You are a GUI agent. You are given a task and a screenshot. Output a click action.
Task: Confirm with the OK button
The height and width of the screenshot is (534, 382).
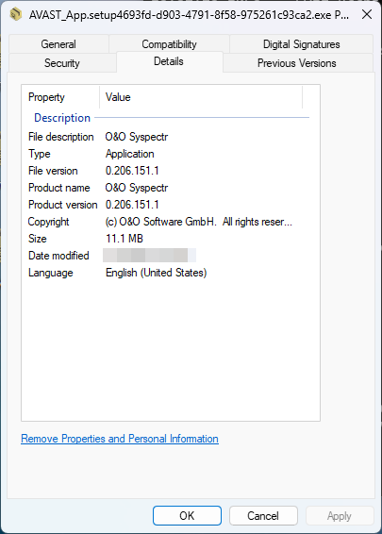tap(187, 516)
